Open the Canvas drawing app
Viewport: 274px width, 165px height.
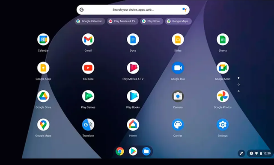click(x=178, y=125)
